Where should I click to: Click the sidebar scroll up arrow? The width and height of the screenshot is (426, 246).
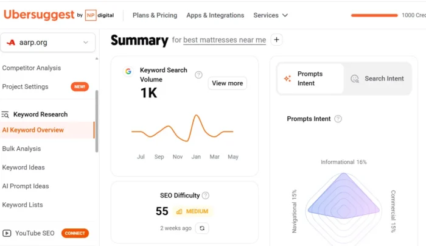pyautogui.click(x=97, y=58)
